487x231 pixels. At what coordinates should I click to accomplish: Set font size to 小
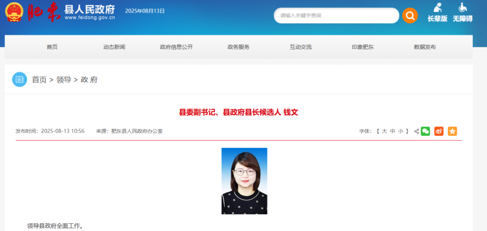point(401,131)
